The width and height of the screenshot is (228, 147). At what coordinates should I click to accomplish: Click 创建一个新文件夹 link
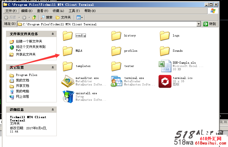(29, 41)
